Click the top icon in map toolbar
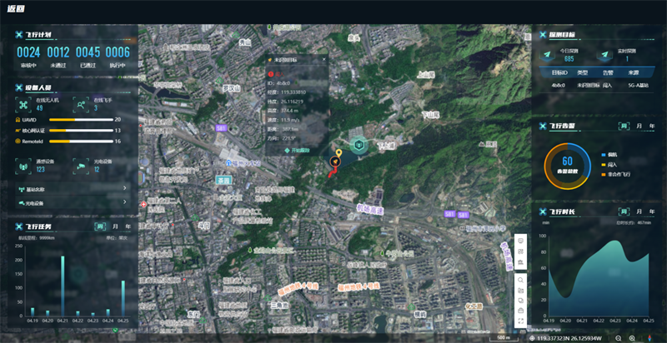This screenshot has width=667, height=343. coord(520,241)
